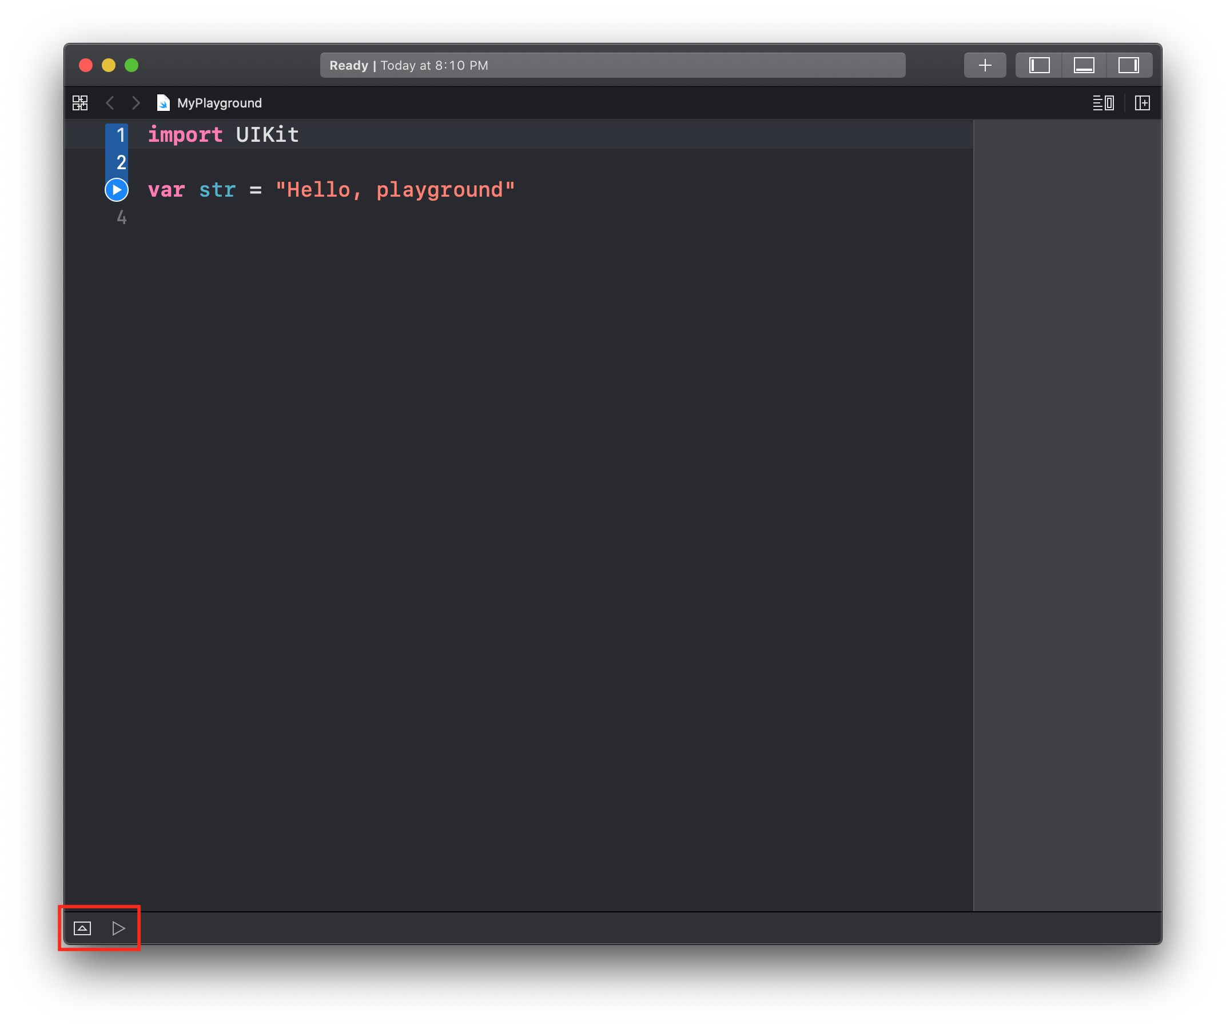1226x1029 pixels.
Task: Go back in file history
Action: tap(110, 103)
